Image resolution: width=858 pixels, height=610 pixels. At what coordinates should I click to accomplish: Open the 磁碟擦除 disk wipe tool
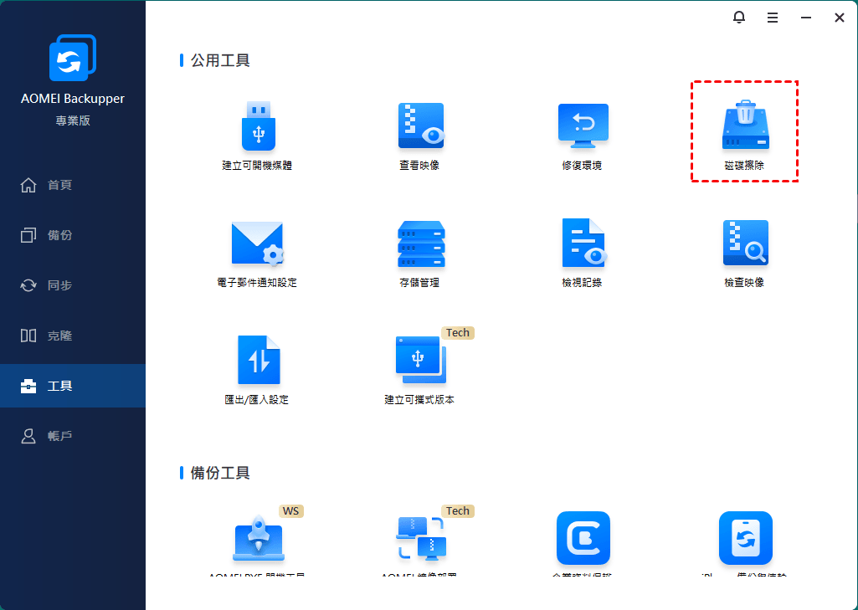(x=745, y=135)
